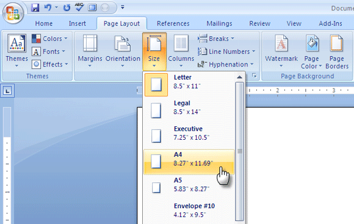The height and width of the screenshot is (224, 354).
Task: Toggle the tab selector at ruler corner
Action: click(7, 91)
